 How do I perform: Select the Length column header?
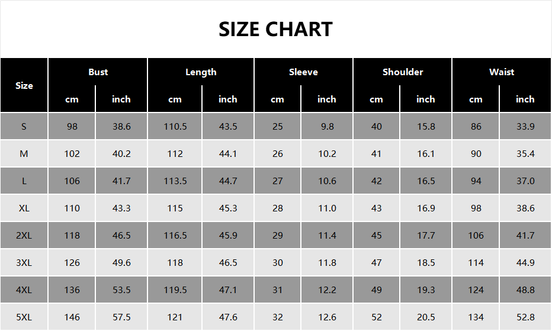[201, 72]
